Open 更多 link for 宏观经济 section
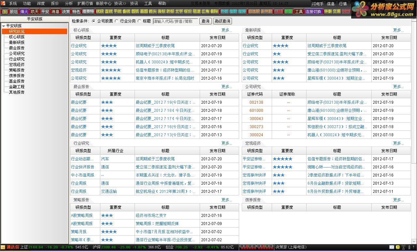Screen dimensions: 417x251 (398, 143)
